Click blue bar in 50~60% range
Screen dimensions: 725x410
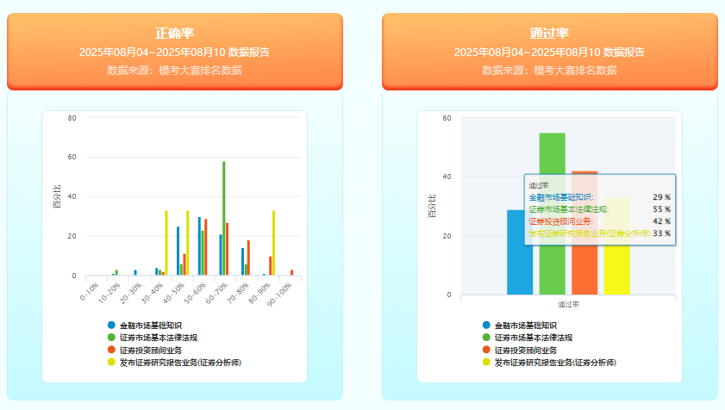(199, 246)
